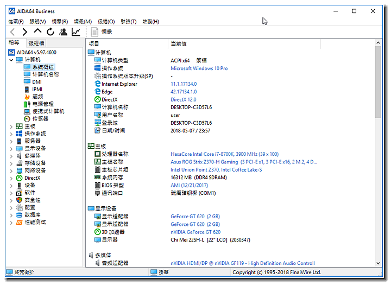Open the 传感器 sensor gauge item
This screenshot has width=391, height=285.
click(x=36, y=119)
